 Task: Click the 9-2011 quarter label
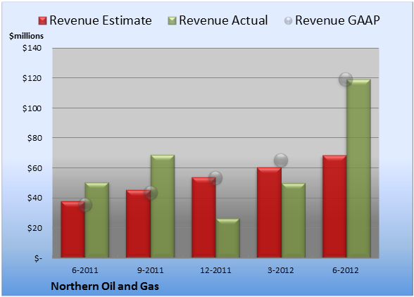click(x=150, y=270)
